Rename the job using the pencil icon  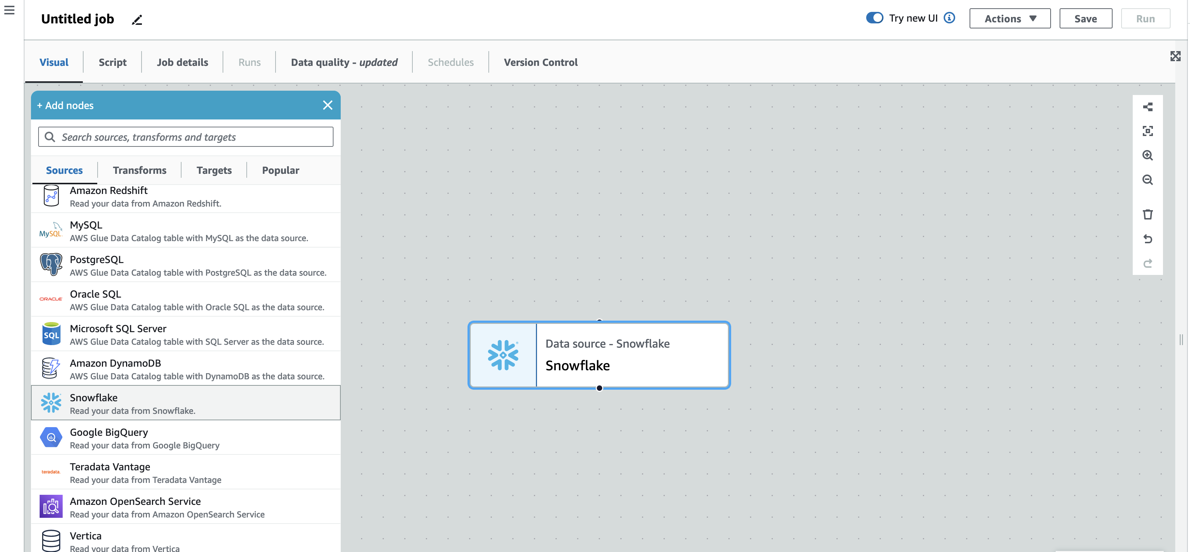pos(136,20)
